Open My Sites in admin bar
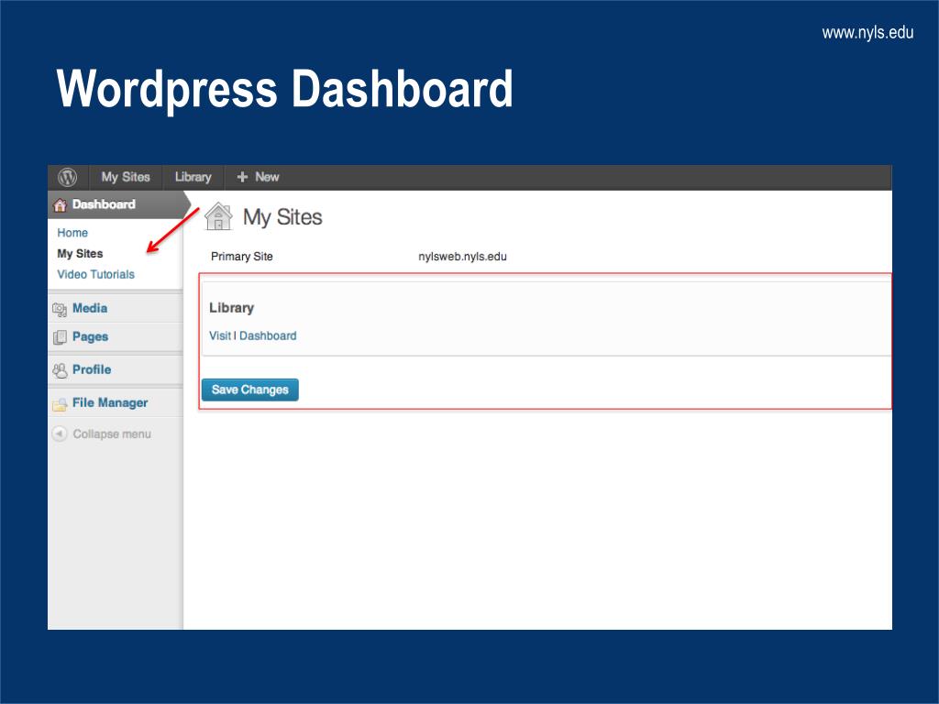Screen dimensions: 939x704 tap(125, 177)
